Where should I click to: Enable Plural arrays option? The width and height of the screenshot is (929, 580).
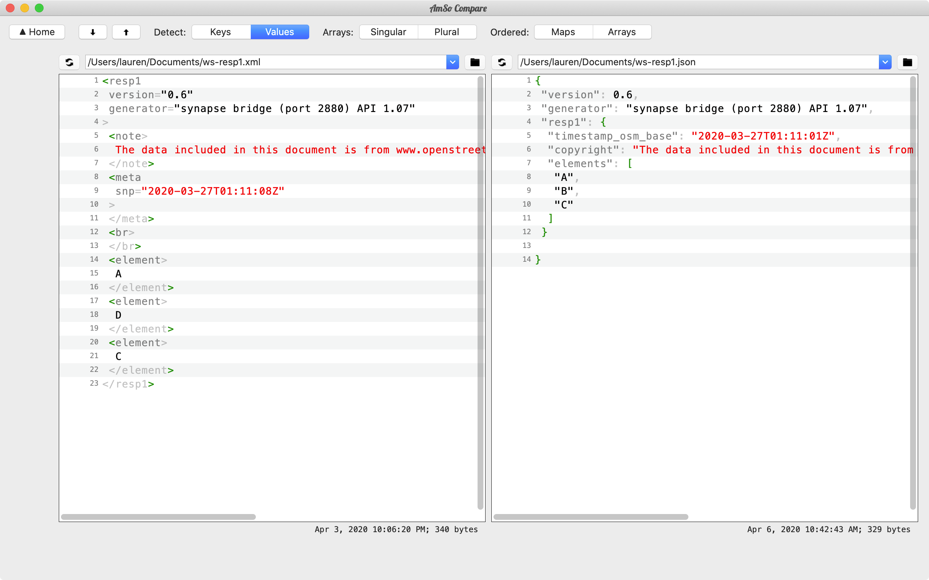(x=447, y=32)
